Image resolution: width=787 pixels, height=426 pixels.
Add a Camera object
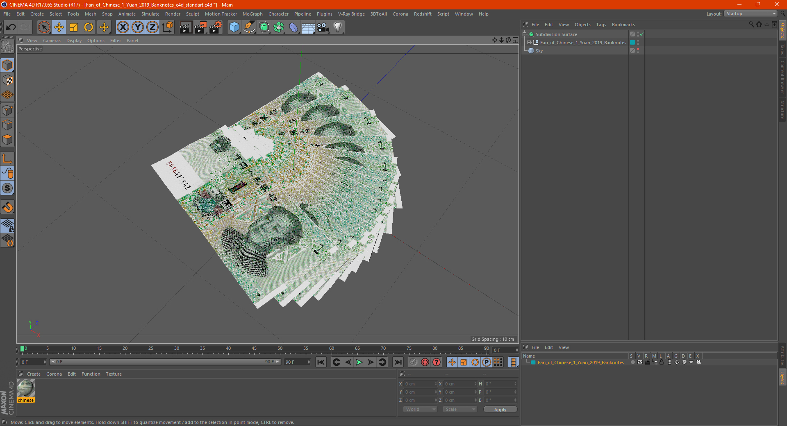point(323,27)
